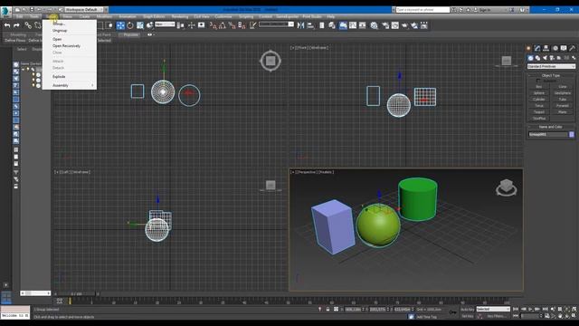
Task: Click the Teapot primitive button
Action: (539, 112)
